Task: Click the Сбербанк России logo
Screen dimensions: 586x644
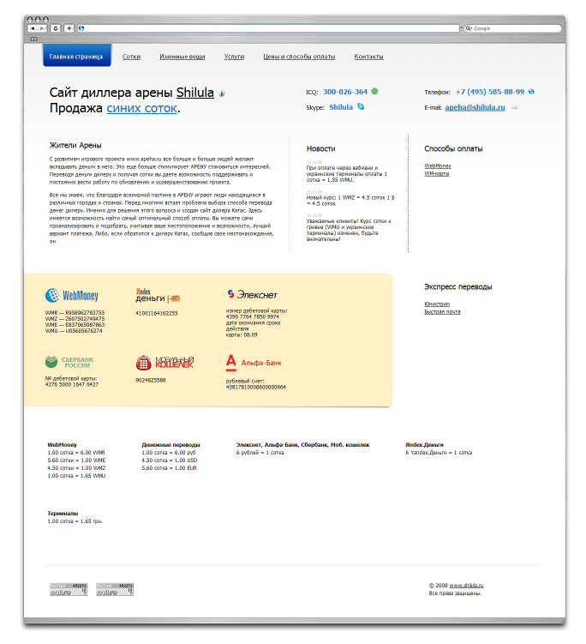Action: tap(69, 362)
